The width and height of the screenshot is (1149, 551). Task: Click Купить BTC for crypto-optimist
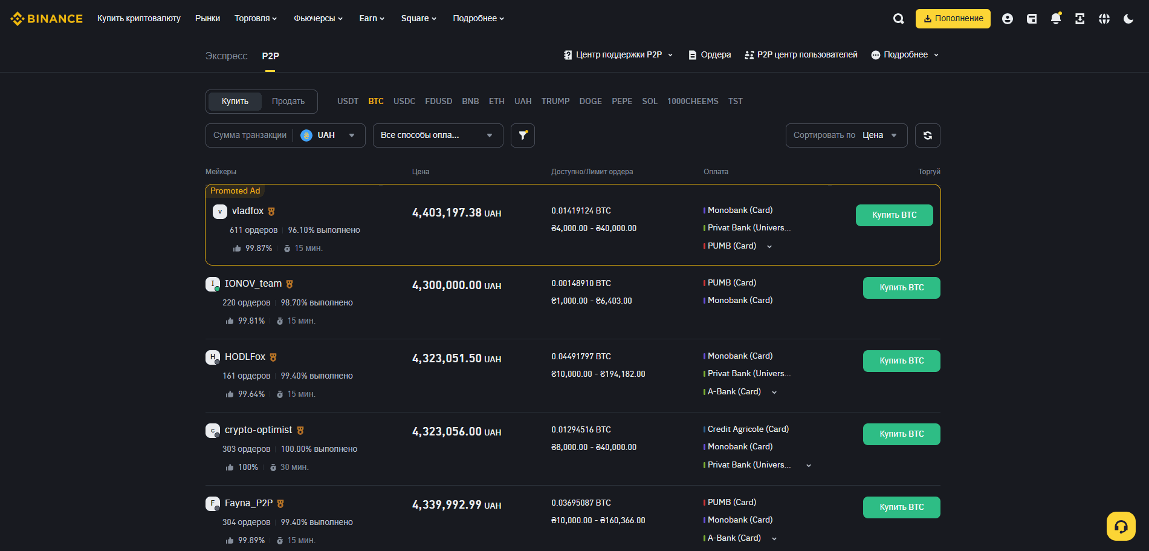(902, 434)
